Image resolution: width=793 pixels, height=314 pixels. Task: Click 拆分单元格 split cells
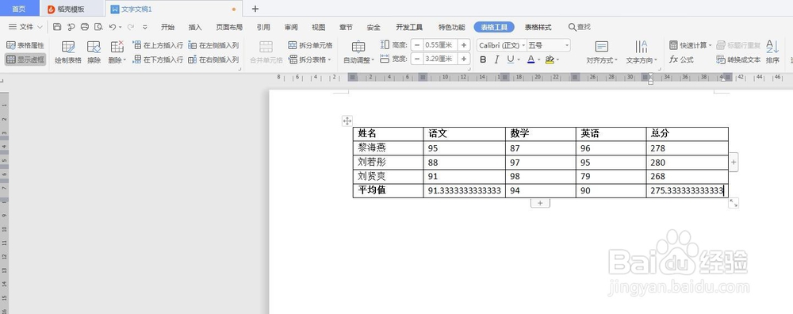pyautogui.click(x=311, y=45)
